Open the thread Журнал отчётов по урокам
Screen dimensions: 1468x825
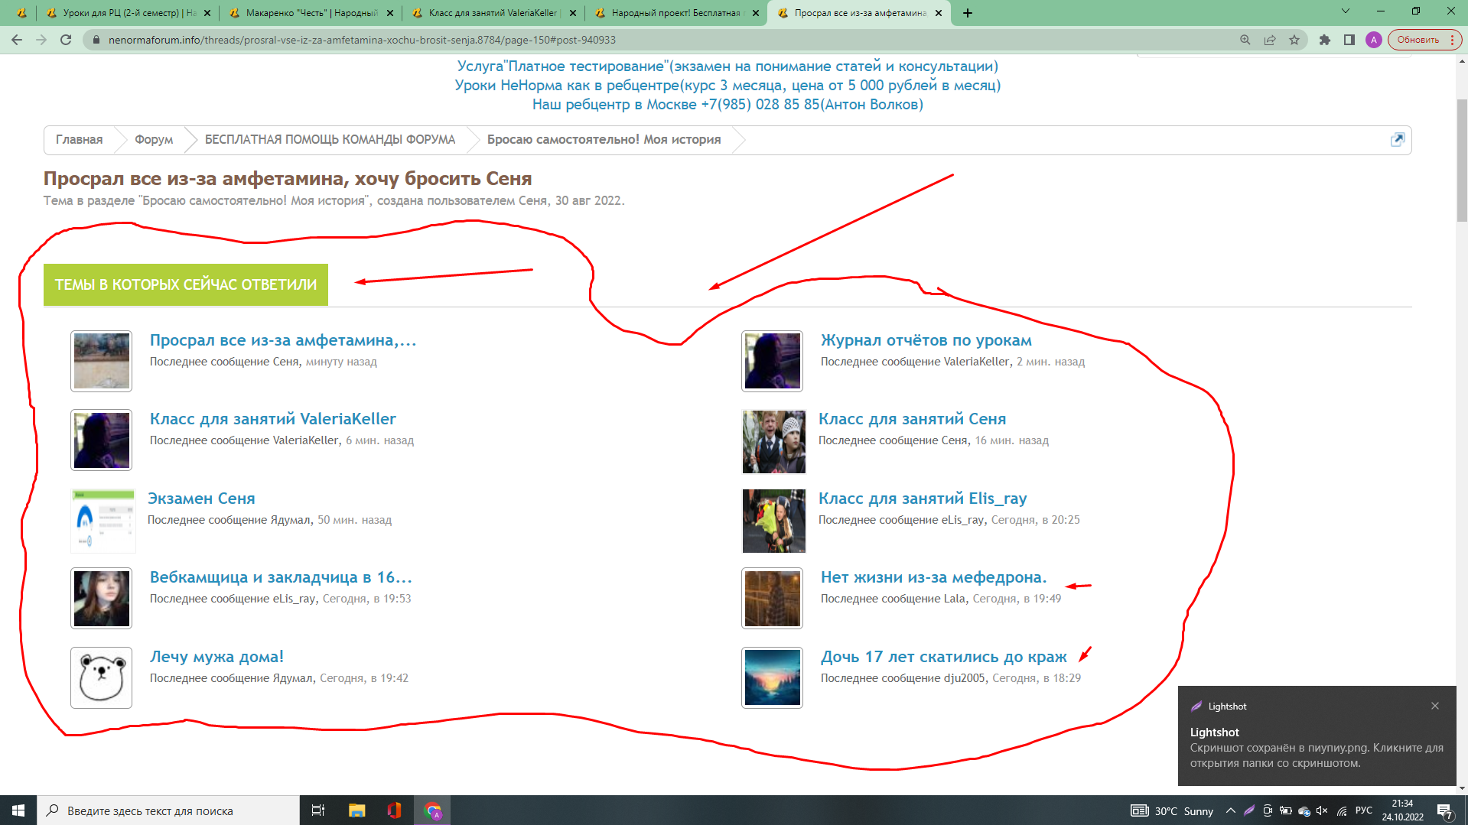click(926, 340)
